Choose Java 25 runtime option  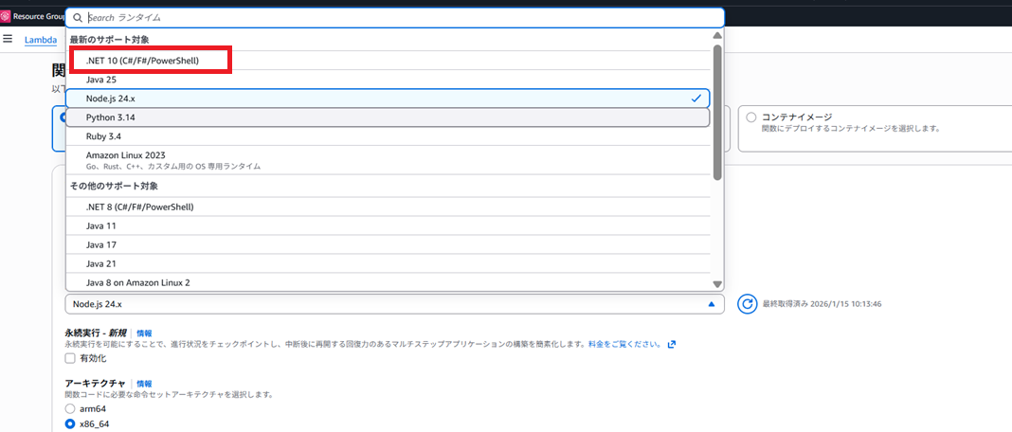[388, 80]
